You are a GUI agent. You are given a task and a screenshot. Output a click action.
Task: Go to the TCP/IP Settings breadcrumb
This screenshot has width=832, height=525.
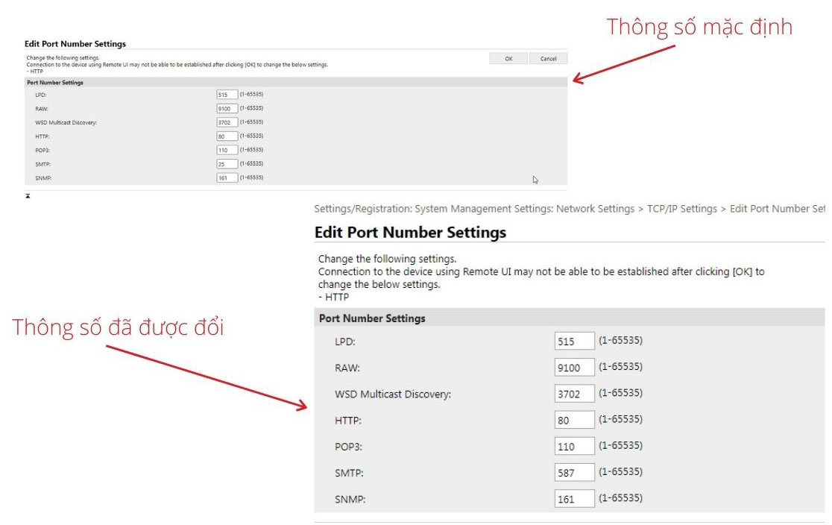tap(681, 209)
